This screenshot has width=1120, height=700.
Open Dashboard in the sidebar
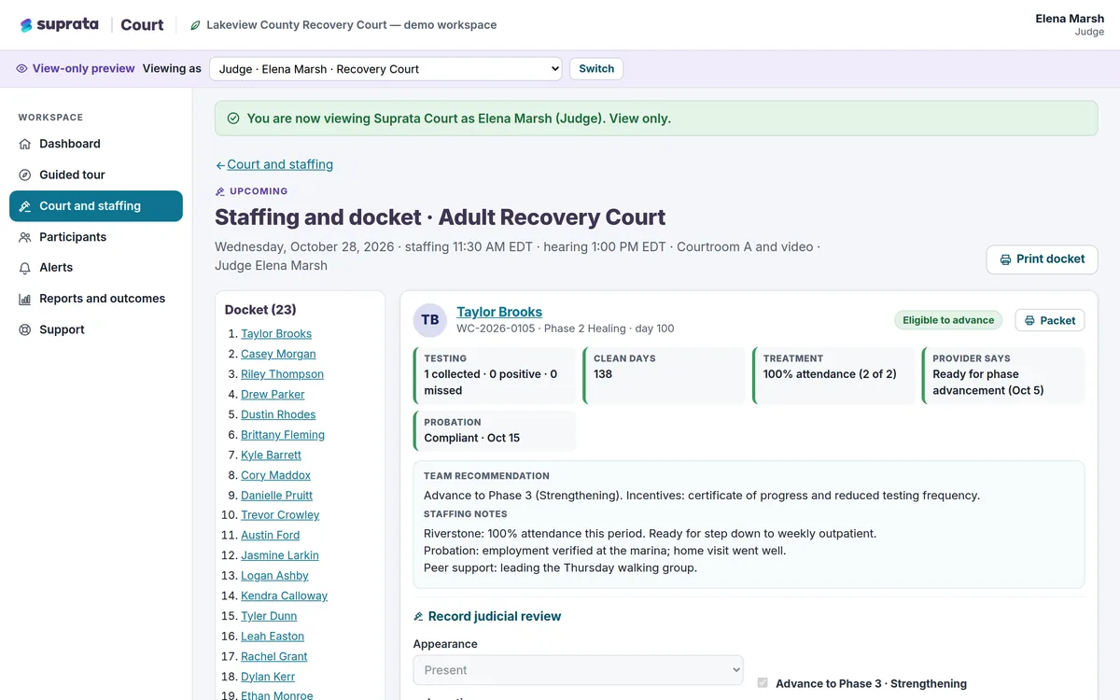(x=96, y=144)
